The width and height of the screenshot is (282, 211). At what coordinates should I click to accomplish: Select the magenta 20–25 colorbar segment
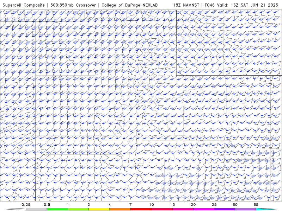(204, 209)
